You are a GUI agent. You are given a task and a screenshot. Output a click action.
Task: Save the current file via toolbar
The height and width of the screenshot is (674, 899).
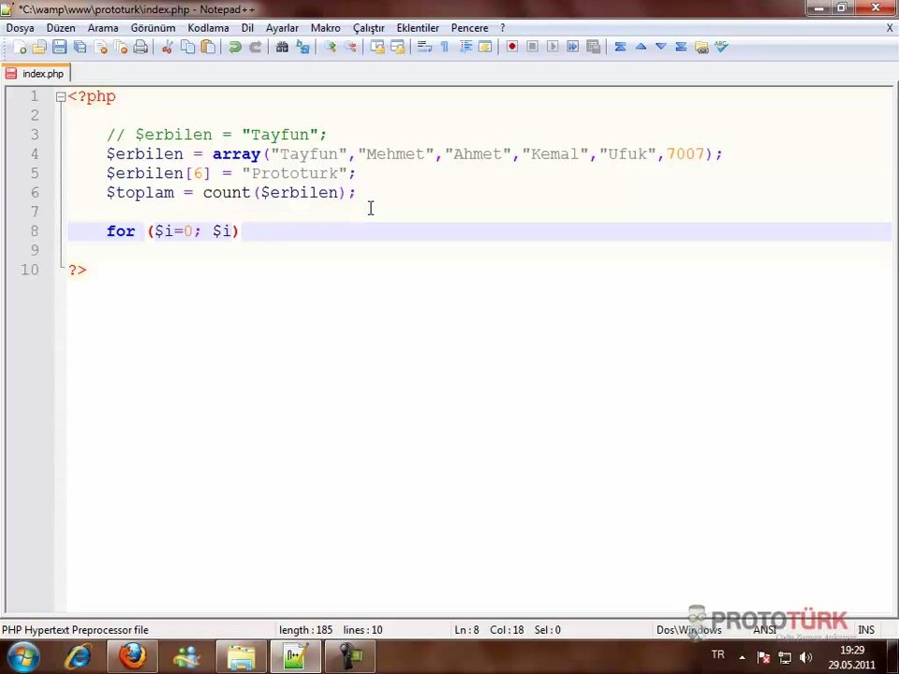tap(60, 47)
